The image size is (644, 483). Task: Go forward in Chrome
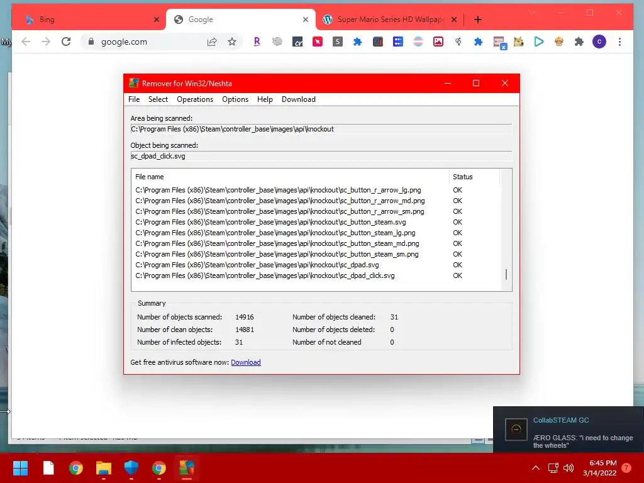point(46,42)
